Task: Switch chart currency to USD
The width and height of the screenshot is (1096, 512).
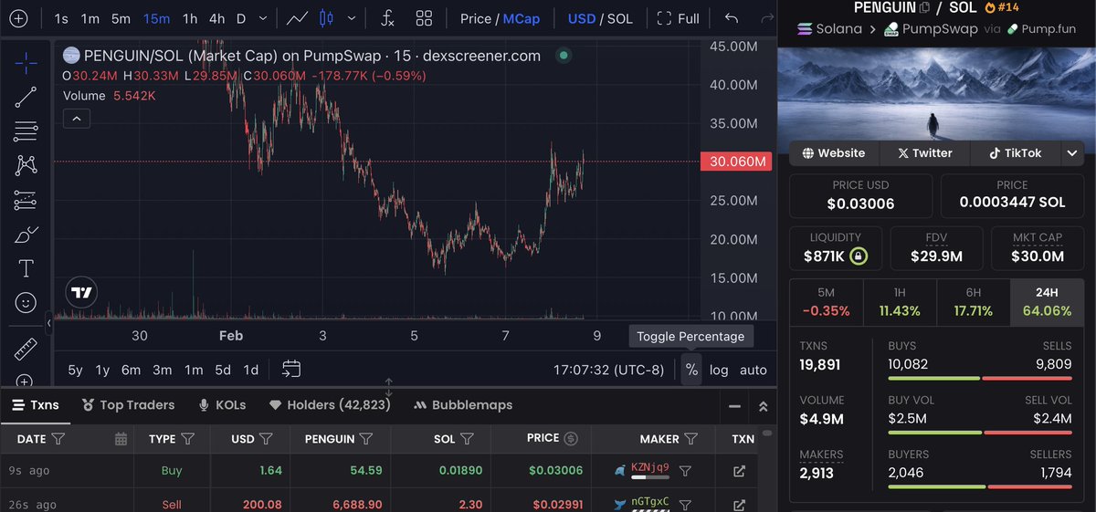Action: pos(581,18)
